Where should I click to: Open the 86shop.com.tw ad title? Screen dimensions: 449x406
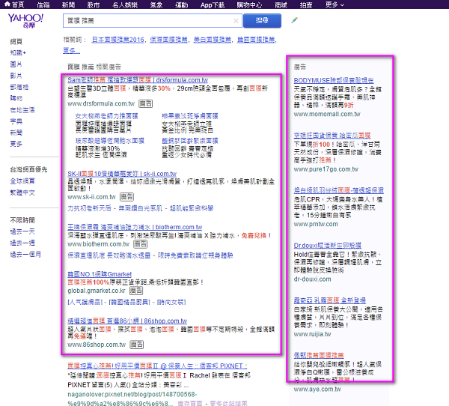(127, 321)
